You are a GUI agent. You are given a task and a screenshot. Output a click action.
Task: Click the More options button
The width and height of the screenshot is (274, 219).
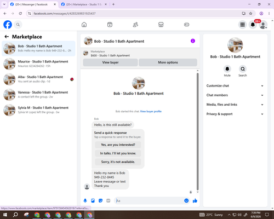tap(168, 62)
